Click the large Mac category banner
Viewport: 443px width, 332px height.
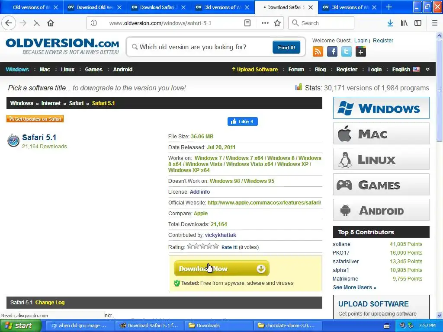coord(381,134)
